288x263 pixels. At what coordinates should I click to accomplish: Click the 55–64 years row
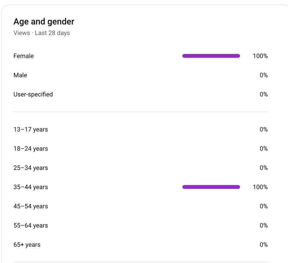(141, 225)
